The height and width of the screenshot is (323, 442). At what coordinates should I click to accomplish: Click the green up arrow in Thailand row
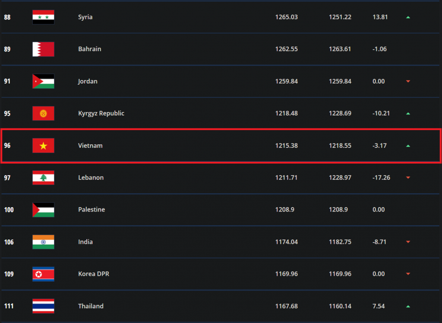(x=408, y=306)
